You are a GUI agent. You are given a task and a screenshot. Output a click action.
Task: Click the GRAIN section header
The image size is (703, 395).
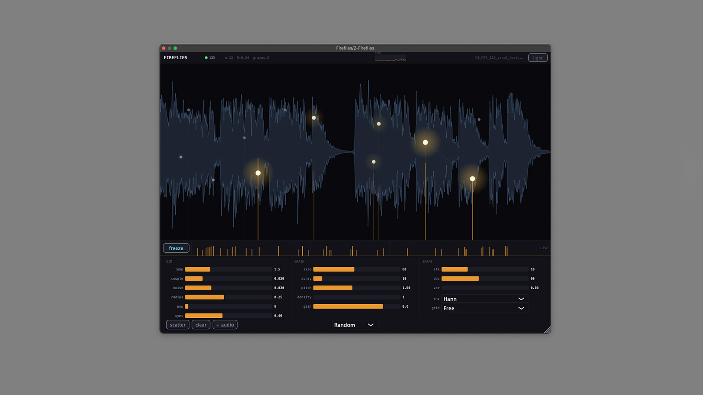299,262
